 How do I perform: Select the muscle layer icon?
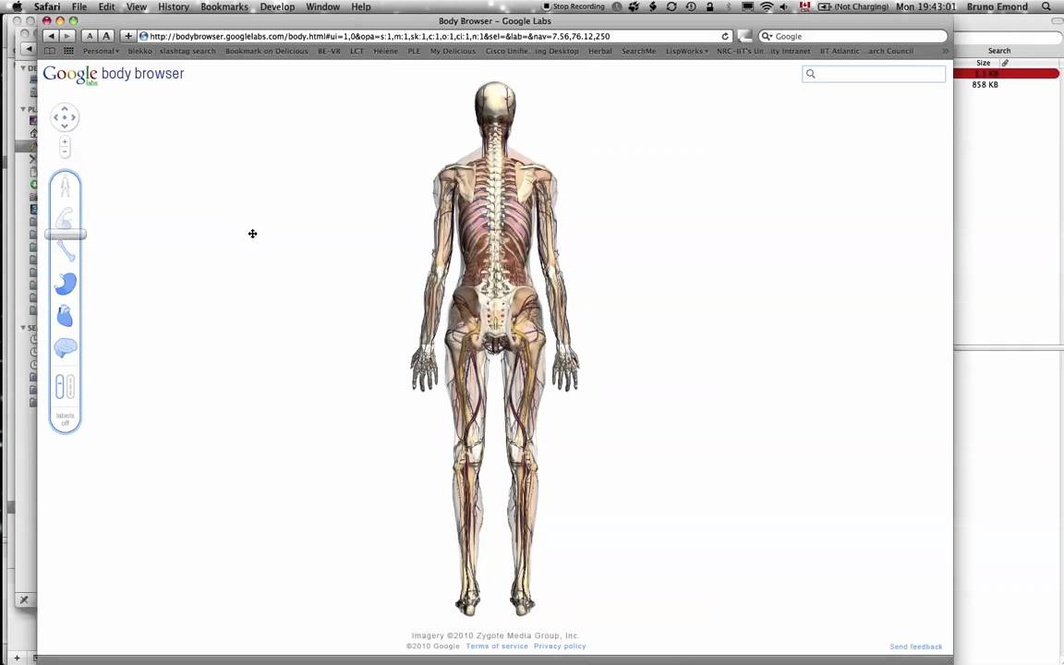(x=65, y=218)
